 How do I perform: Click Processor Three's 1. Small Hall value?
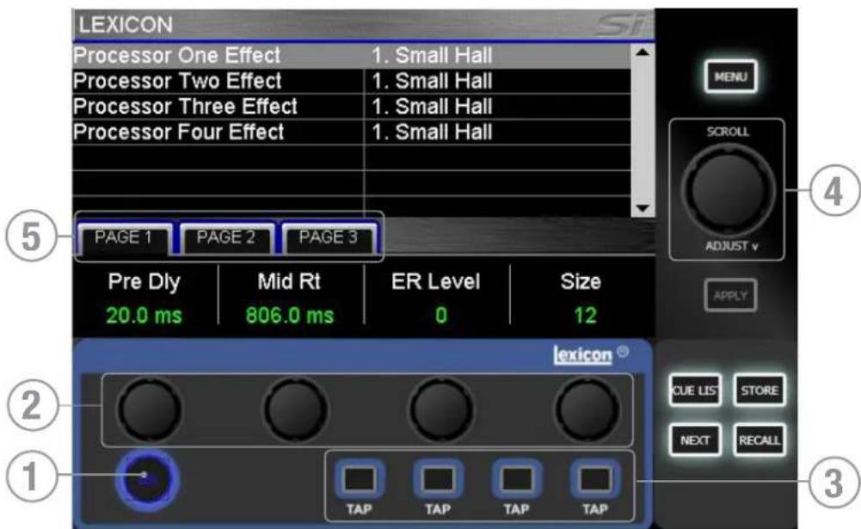coord(432,106)
